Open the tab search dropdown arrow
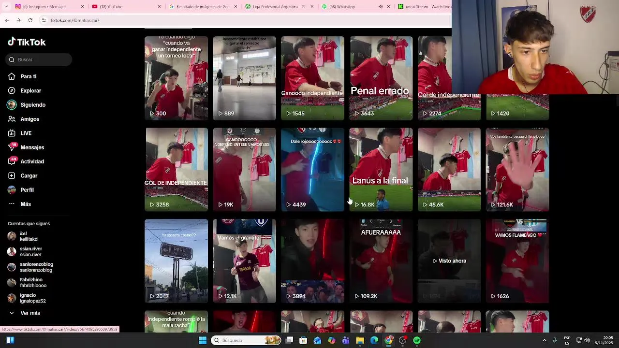619x348 pixels. tap(6, 7)
